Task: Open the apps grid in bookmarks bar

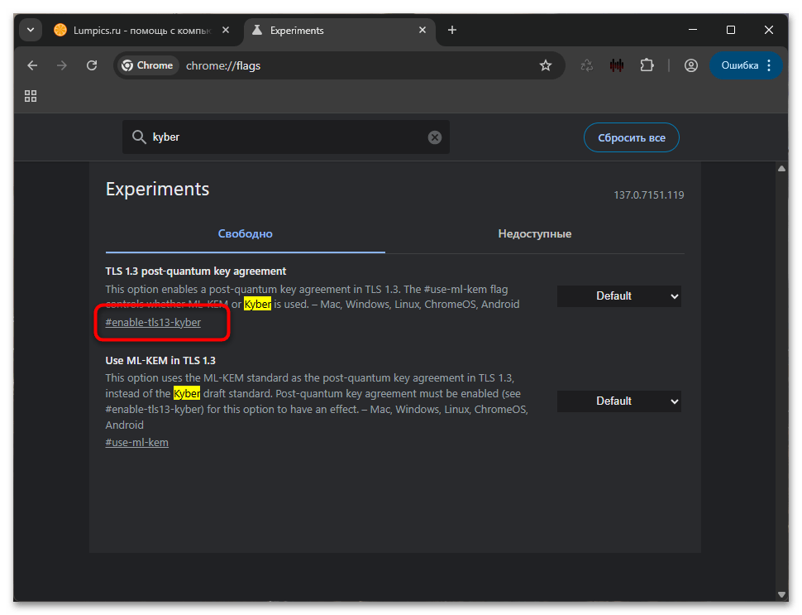Action: click(x=31, y=96)
